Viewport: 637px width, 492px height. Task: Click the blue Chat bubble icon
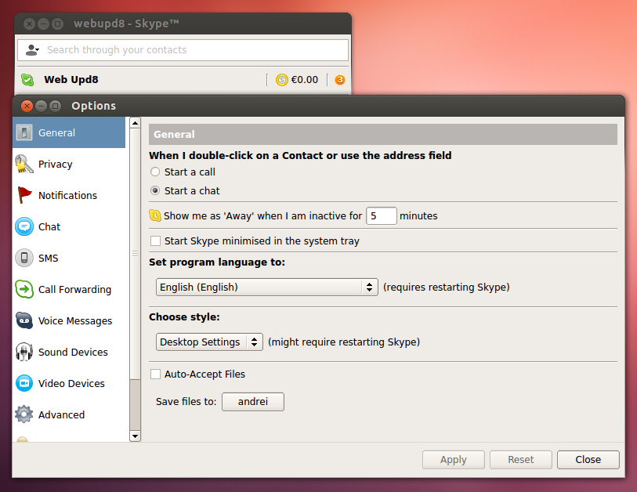pyautogui.click(x=24, y=226)
